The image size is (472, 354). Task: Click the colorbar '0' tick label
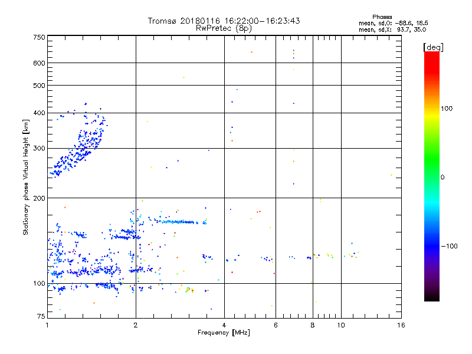click(x=442, y=178)
